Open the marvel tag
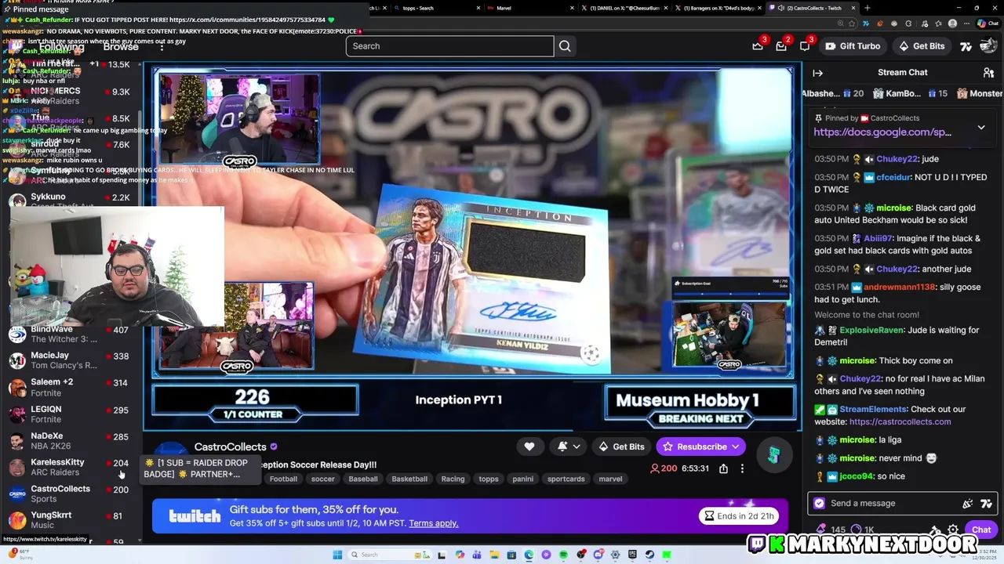Viewport: 1004px width, 564px height. 610,479
